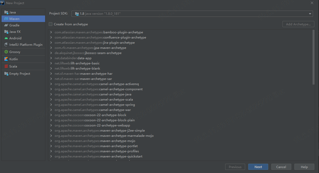Click the Android robot icon
The height and width of the screenshot is (173, 319).
(6, 38)
